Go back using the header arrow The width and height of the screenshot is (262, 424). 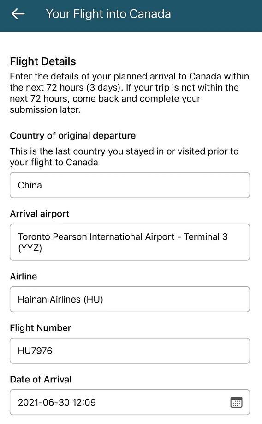(18, 14)
